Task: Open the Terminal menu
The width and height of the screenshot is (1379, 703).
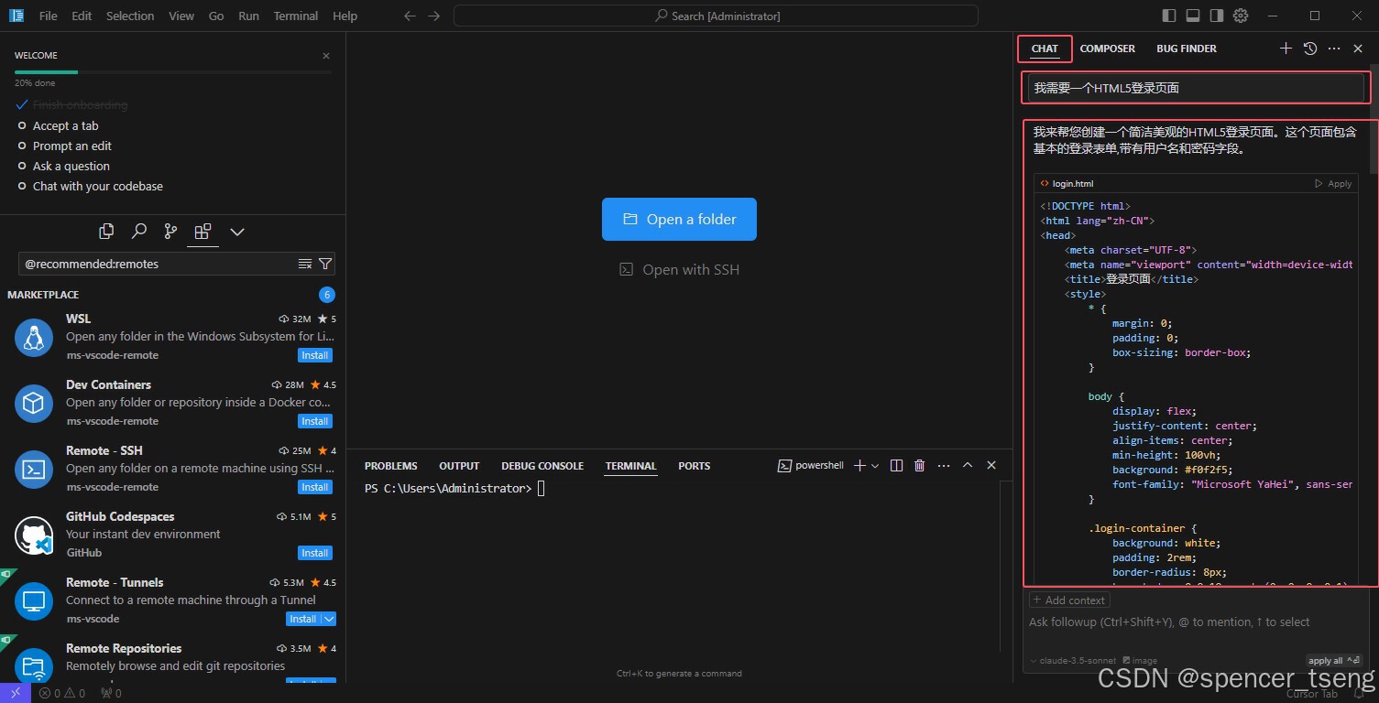Action: (296, 16)
